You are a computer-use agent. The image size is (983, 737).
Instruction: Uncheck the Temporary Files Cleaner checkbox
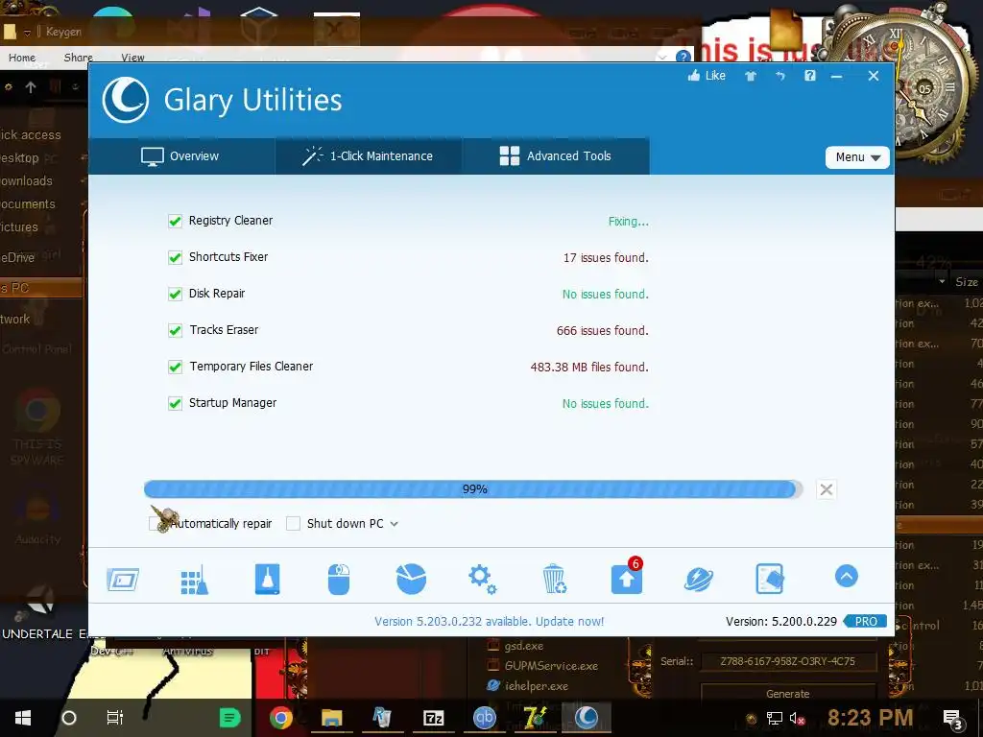(x=175, y=367)
